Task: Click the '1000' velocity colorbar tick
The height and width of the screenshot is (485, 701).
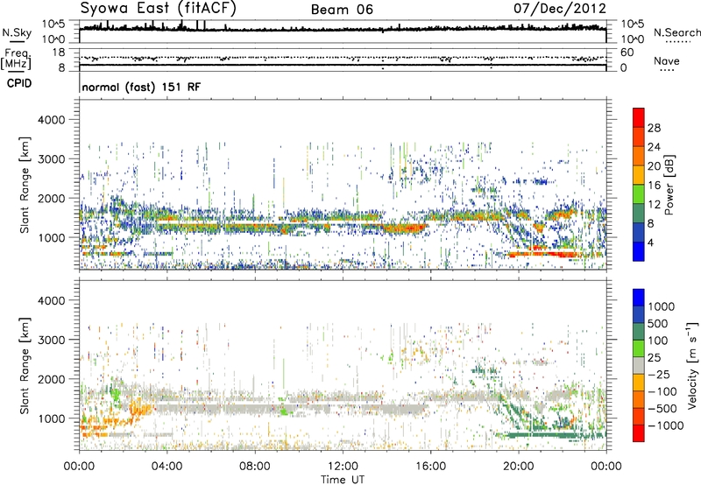Action: pyautogui.click(x=661, y=306)
